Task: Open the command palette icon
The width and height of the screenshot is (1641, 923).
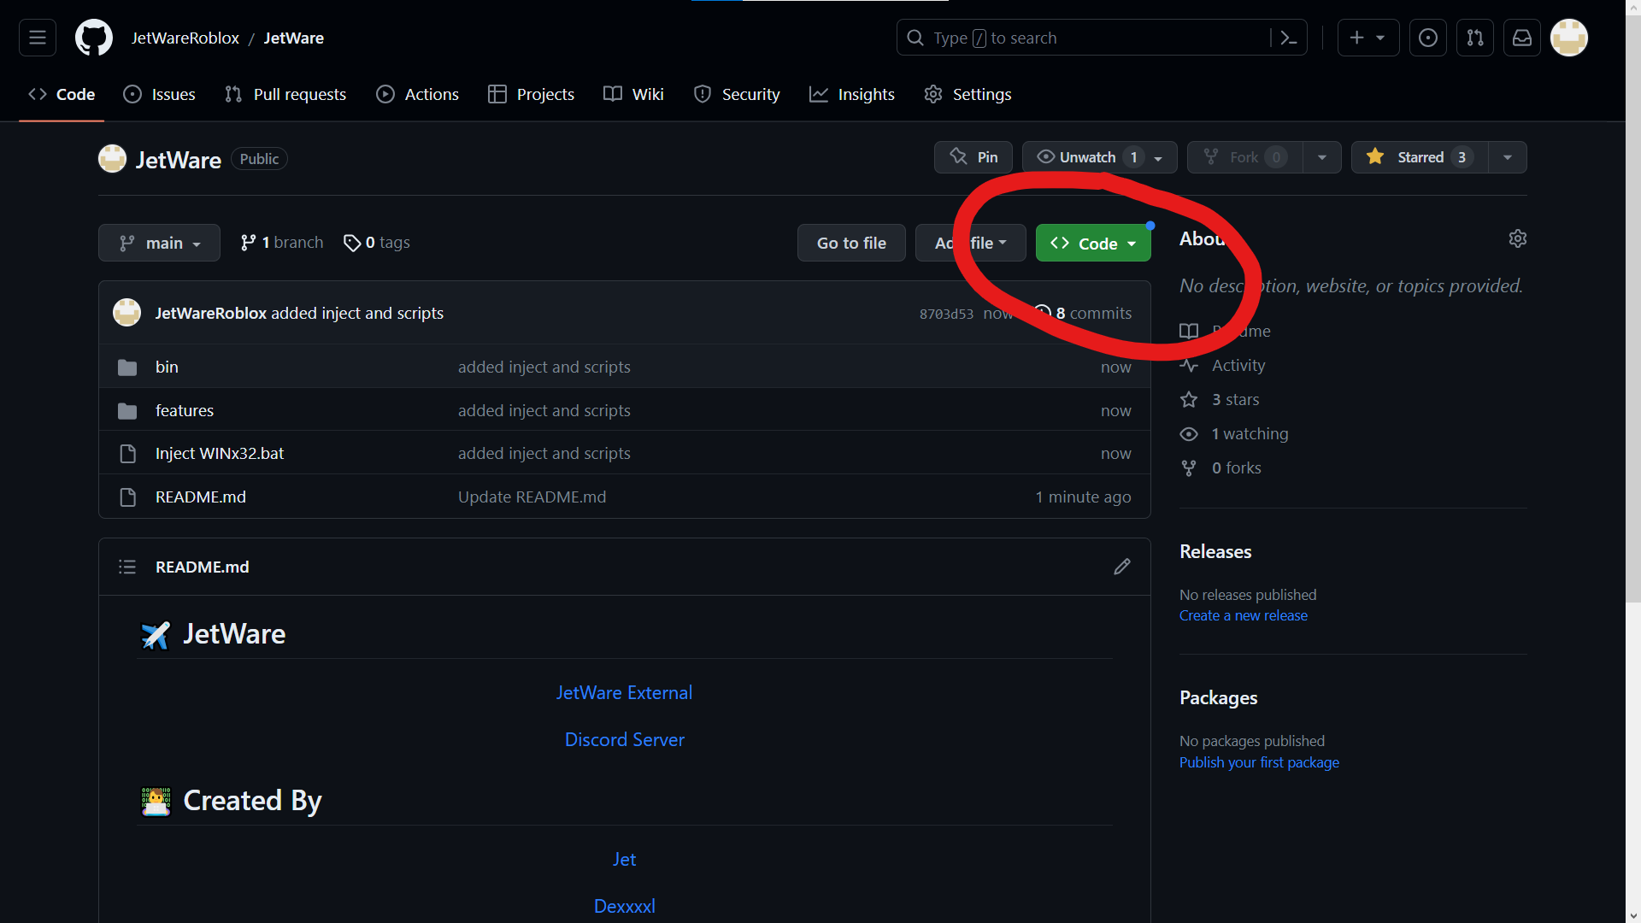Action: 1289,38
